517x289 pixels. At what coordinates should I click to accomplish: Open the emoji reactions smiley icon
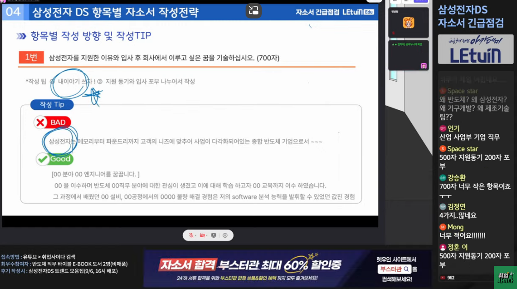coord(225,235)
